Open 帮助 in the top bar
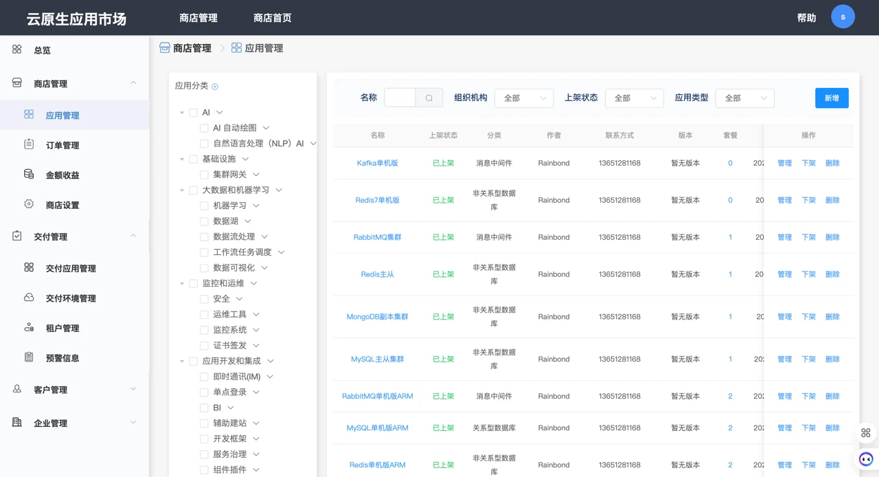The width and height of the screenshot is (879, 477). pos(806,18)
